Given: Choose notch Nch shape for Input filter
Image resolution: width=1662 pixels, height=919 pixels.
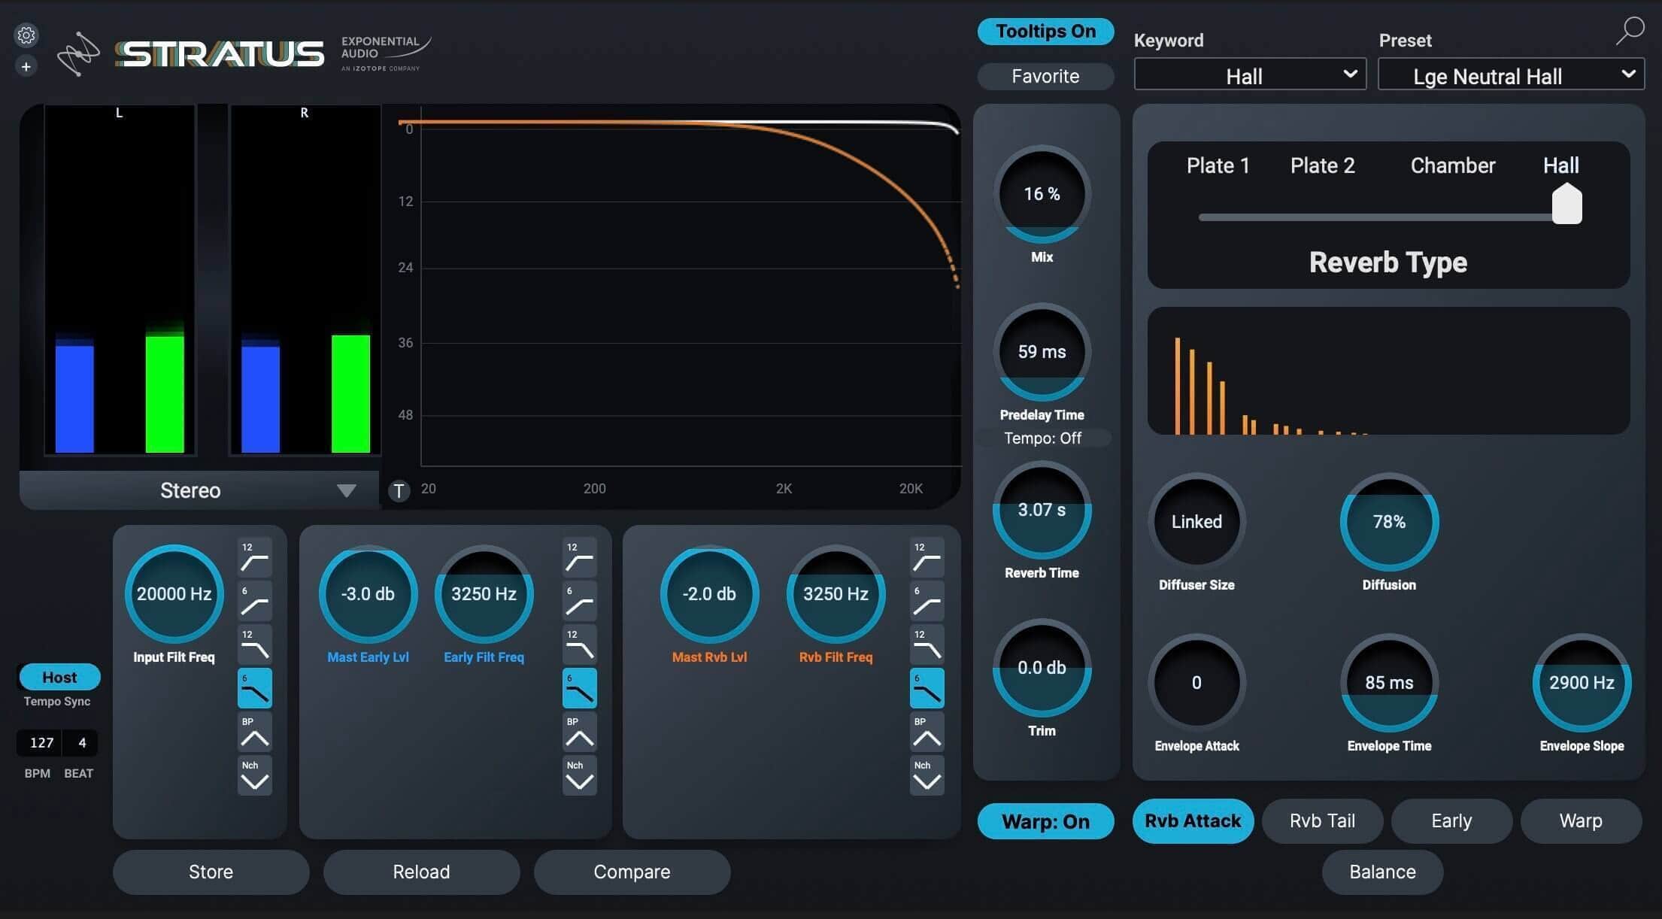Looking at the screenshot, I should pos(255,775).
